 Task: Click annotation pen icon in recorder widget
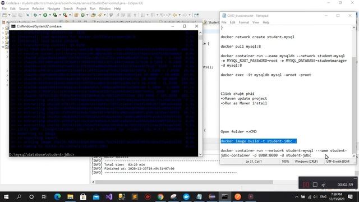coord(323,185)
